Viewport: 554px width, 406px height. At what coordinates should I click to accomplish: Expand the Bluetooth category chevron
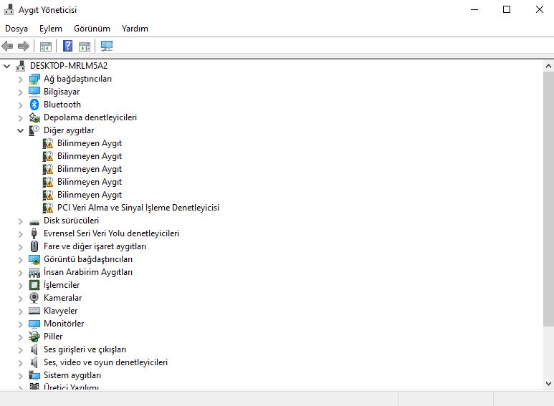[x=21, y=105]
